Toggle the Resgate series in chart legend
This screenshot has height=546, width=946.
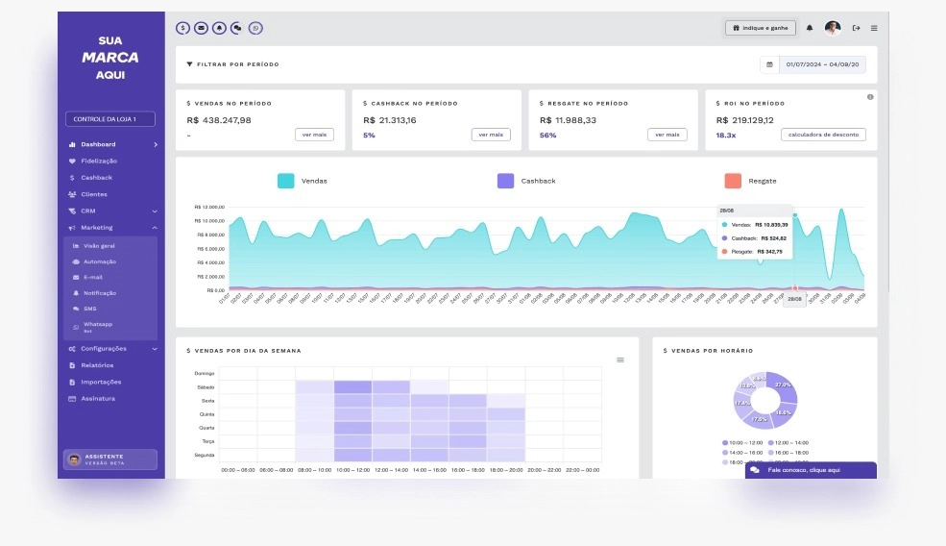[733, 181]
